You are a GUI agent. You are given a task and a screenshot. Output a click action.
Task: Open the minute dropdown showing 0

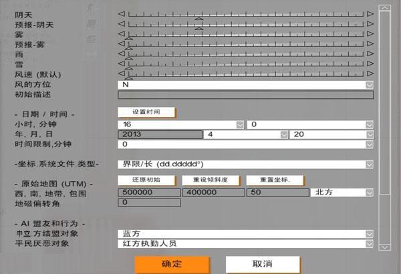pos(311,124)
